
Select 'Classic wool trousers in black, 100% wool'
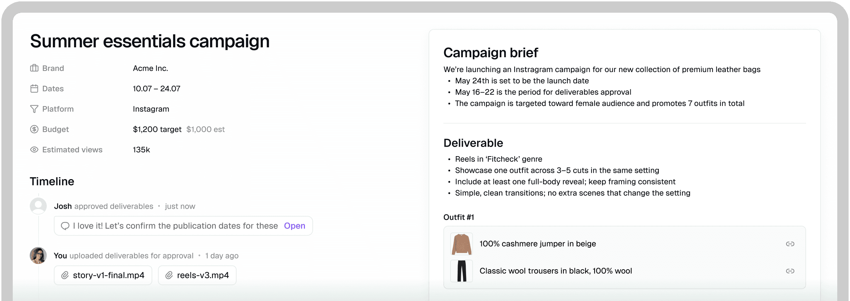point(556,271)
